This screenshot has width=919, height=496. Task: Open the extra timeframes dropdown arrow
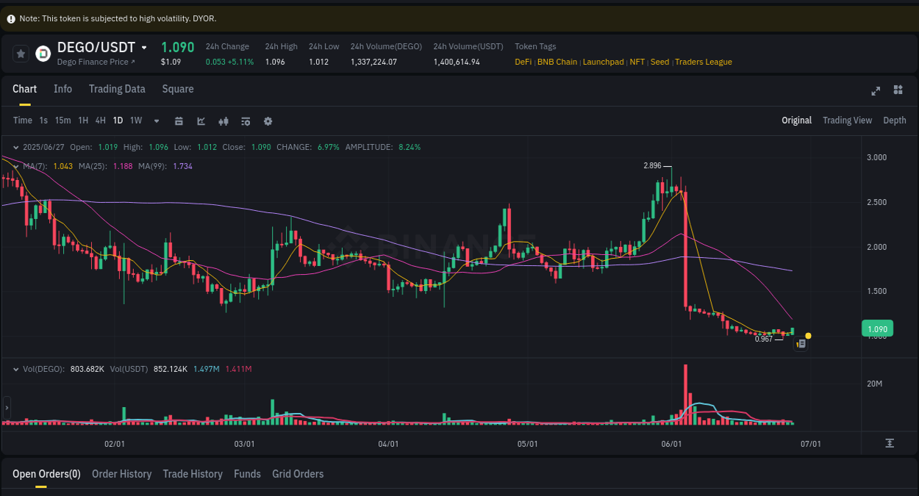click(x=156, y=121)
